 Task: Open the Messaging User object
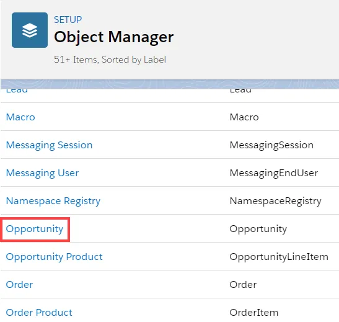[42, 173]
